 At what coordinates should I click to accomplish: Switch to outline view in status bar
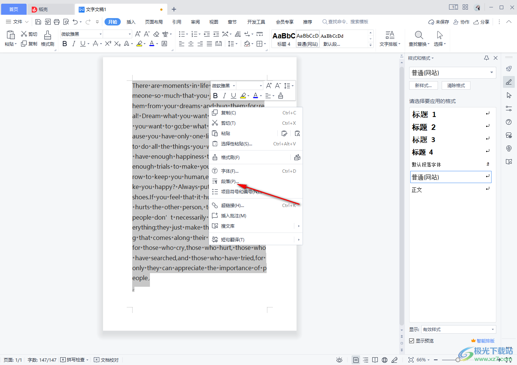point(366,360)
